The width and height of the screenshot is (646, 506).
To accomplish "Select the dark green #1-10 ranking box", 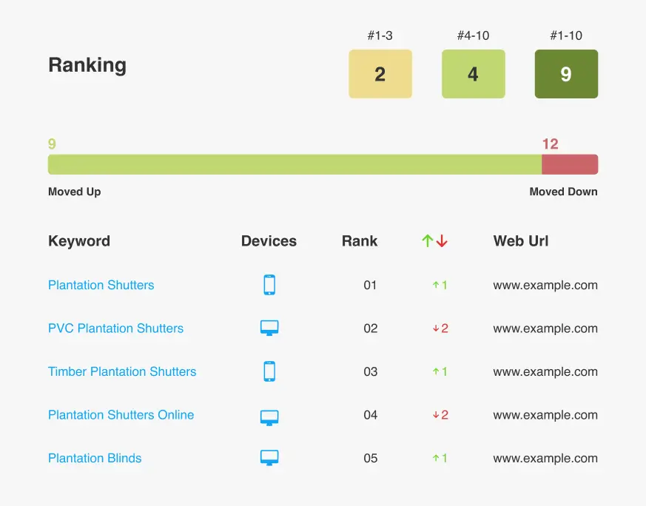I will pyautogui.click(x=567, y=74).
